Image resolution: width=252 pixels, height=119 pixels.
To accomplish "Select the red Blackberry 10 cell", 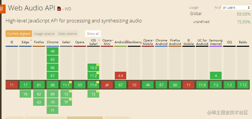I will [134, 85].
